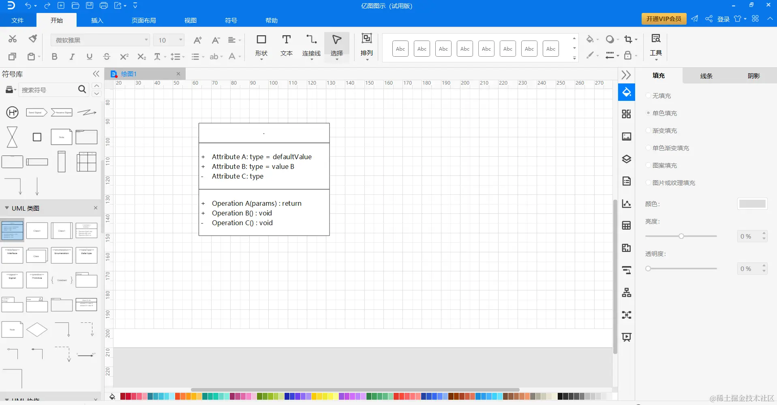This screenshot has height=405, width=777.
Task: Select the 渐变填充 fill option
Action: [x=661, y=130]
